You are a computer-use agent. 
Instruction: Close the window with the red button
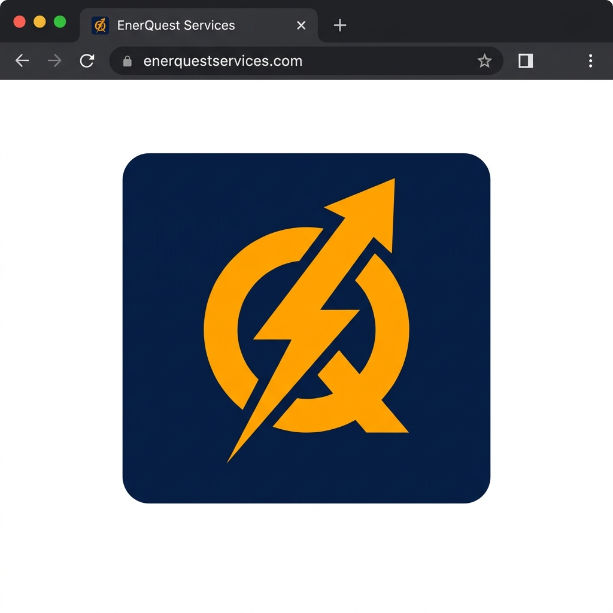(20, 22)
